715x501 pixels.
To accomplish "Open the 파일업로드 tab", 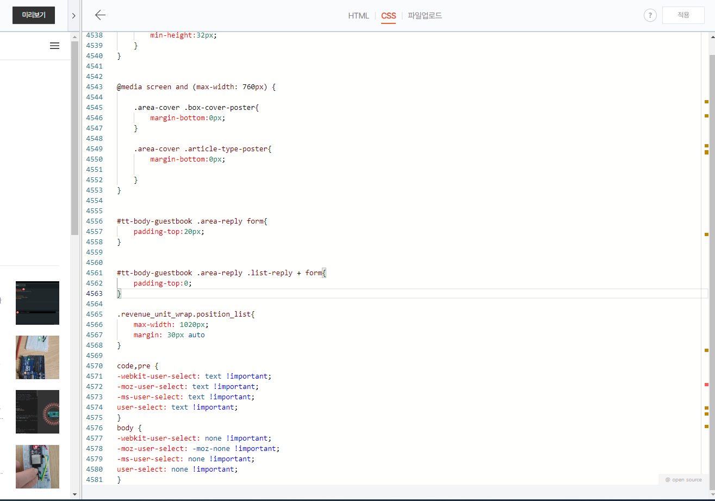I will tap(425, 16).
